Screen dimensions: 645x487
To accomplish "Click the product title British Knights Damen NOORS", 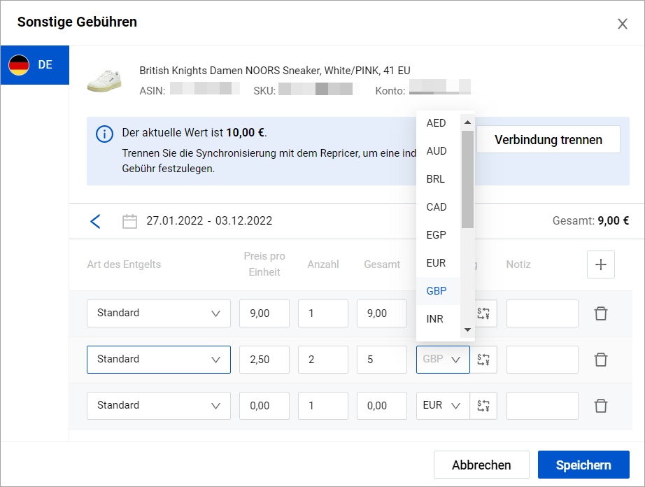I will 275,71.
